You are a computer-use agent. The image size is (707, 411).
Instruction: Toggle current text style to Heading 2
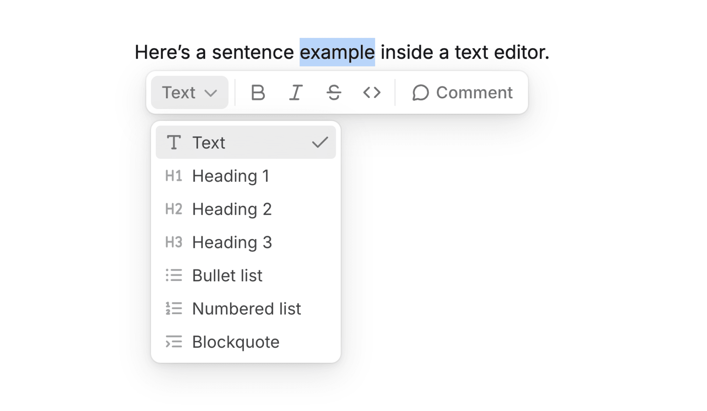246,209
